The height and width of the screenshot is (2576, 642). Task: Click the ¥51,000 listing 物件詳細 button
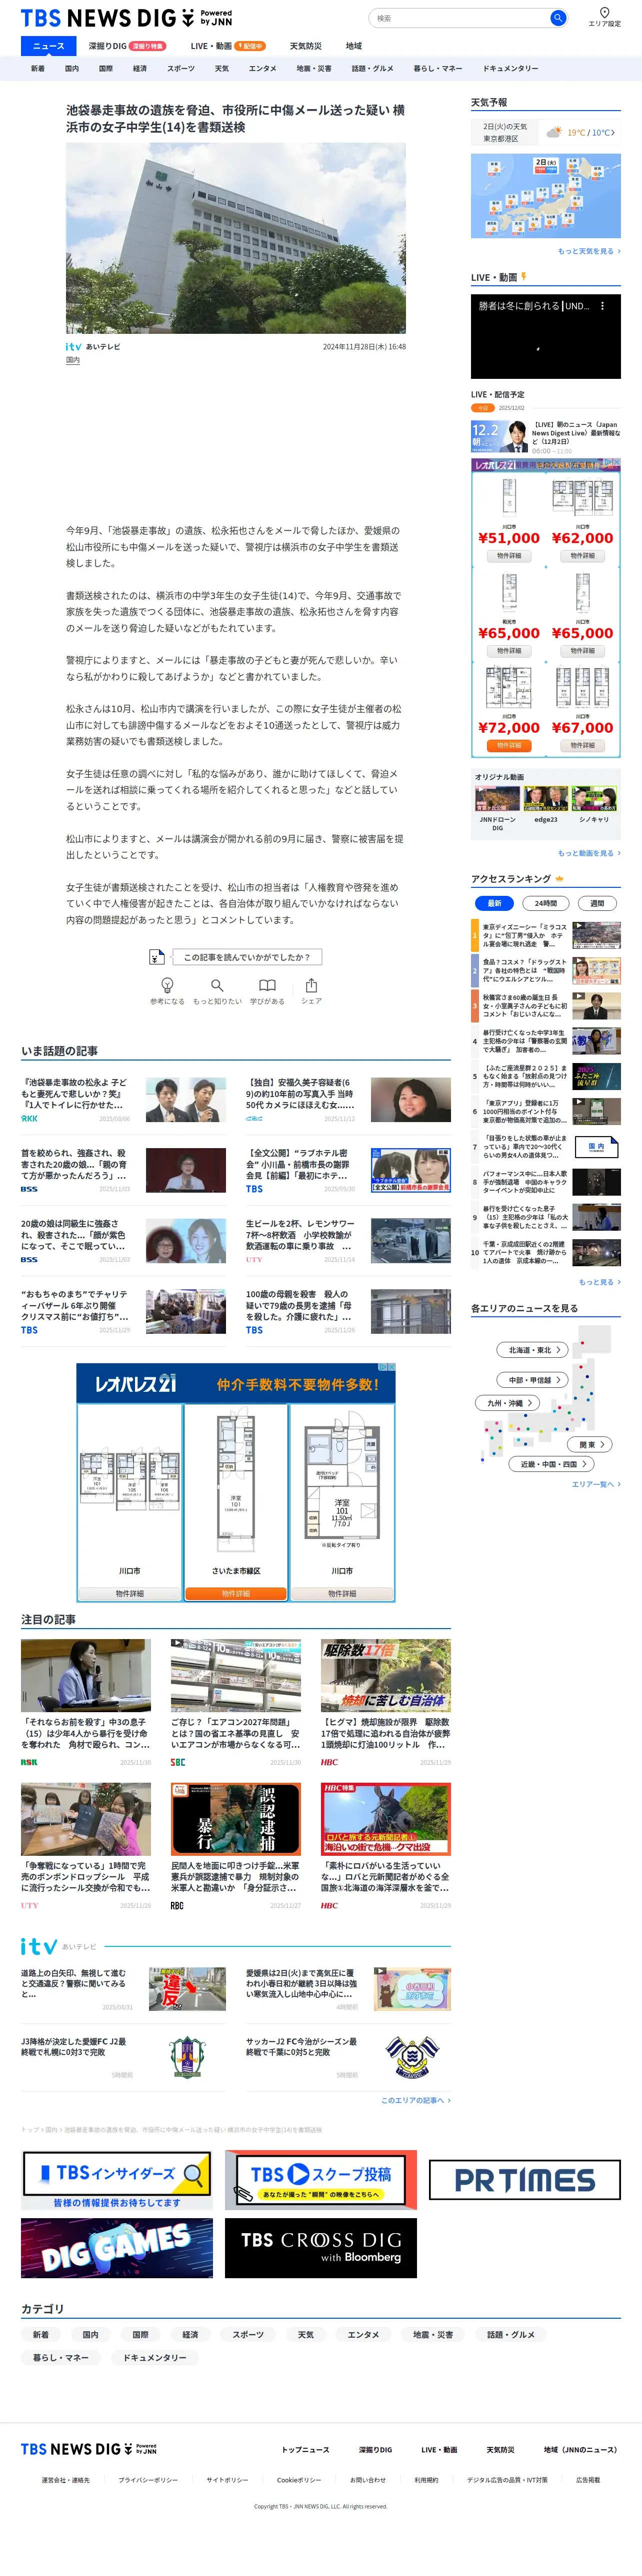pyautogui.click(x=509, y=556)
